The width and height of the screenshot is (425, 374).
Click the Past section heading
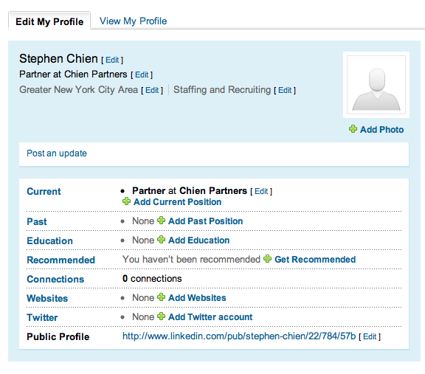[37, 222]
